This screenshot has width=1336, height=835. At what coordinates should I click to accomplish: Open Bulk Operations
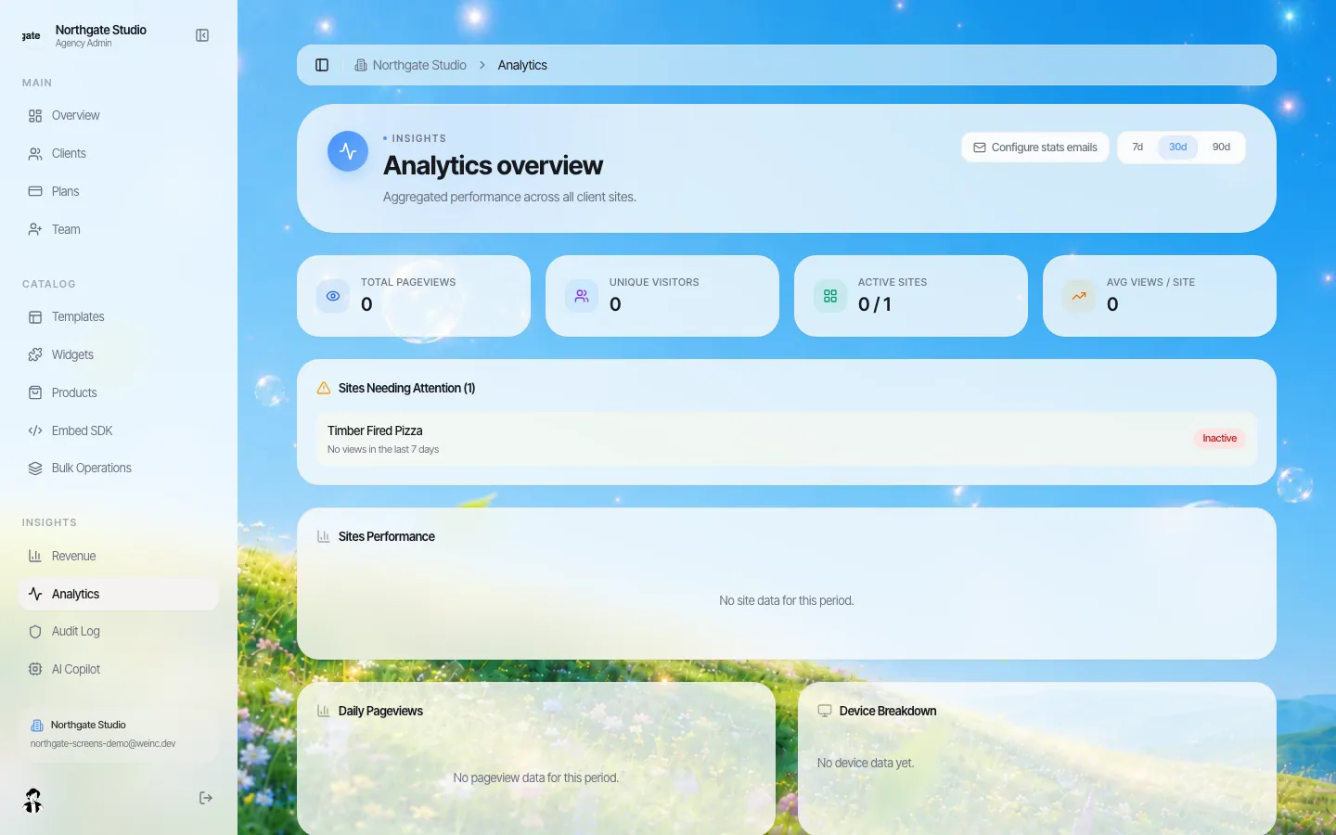pyautogui.click(x=119, y=469)
